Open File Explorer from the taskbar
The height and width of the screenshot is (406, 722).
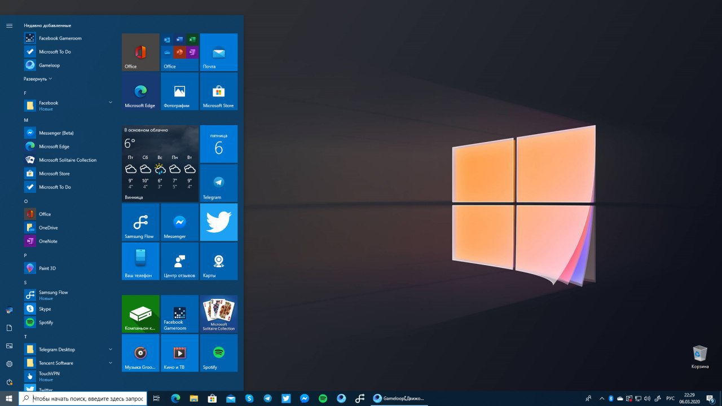pos(194,399)
